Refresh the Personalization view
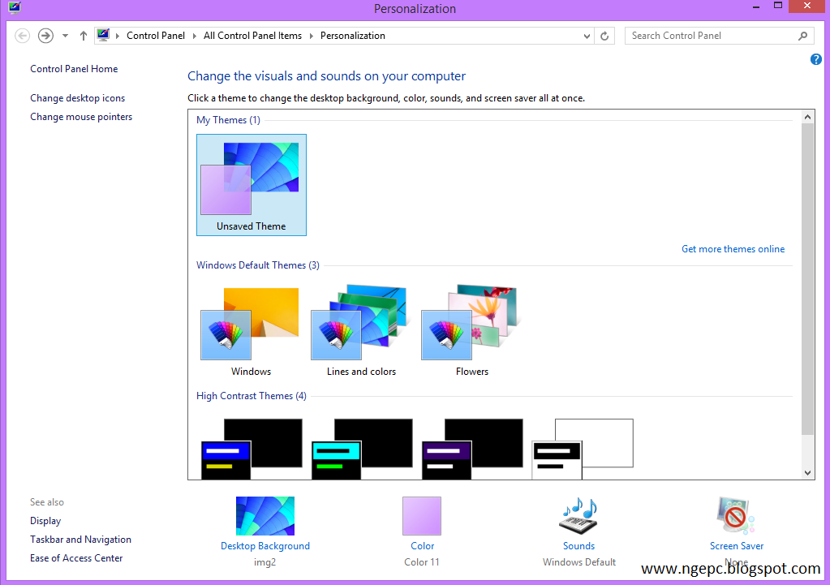This screenshot has height=585, width=830. pyautogui.click(x=604, y=35)
